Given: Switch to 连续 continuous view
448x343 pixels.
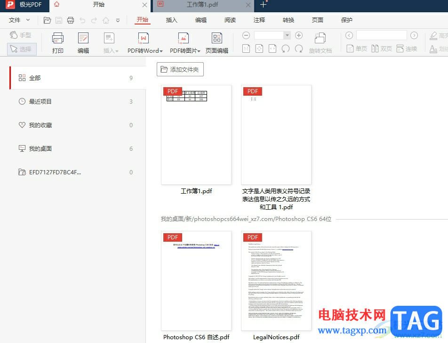Looking at the screenshot, I should (407, 49).
